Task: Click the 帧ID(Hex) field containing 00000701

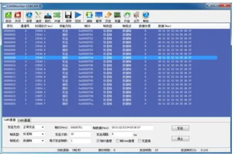Action: click(x=80, y=127)
